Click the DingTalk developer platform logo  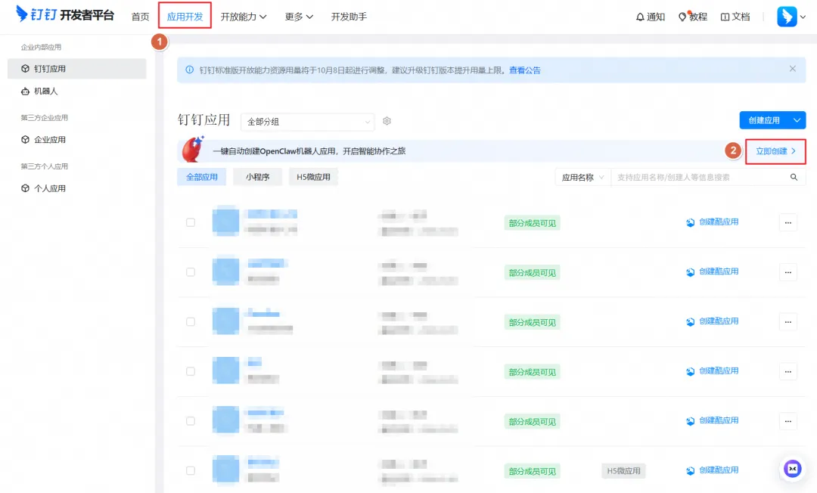pyautogui.click(x=64, y=14)
